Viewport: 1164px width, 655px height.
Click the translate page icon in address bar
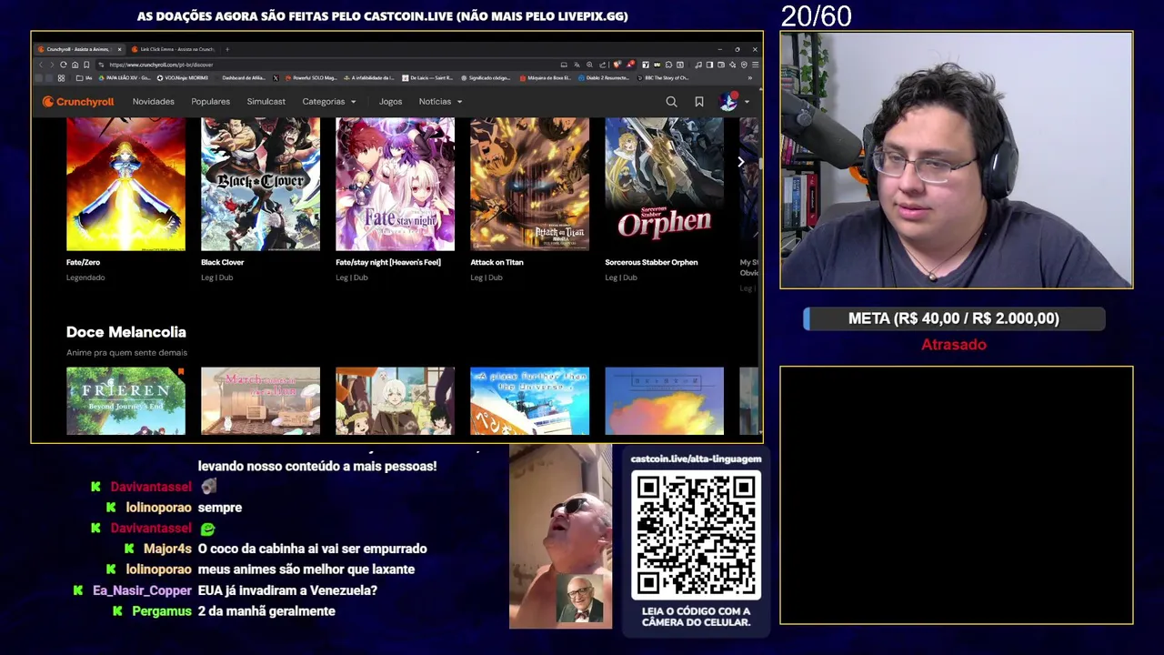pos(577,65)
